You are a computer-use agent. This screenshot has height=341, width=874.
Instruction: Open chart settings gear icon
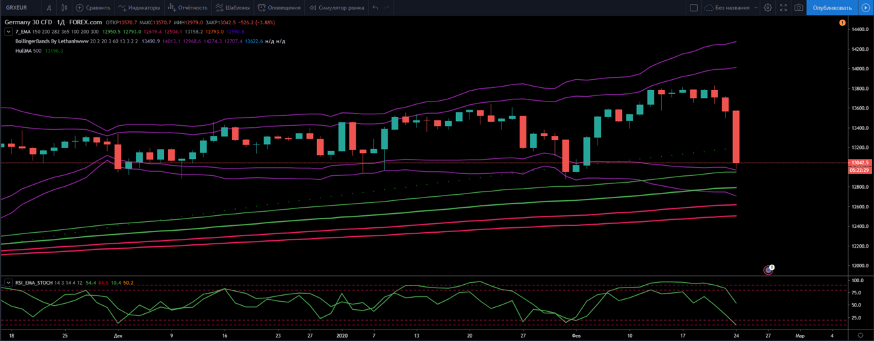(768, 7)
